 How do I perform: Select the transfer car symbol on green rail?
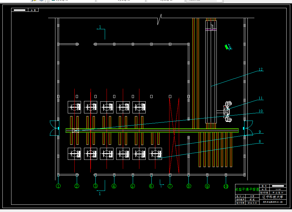pos(76,131)
